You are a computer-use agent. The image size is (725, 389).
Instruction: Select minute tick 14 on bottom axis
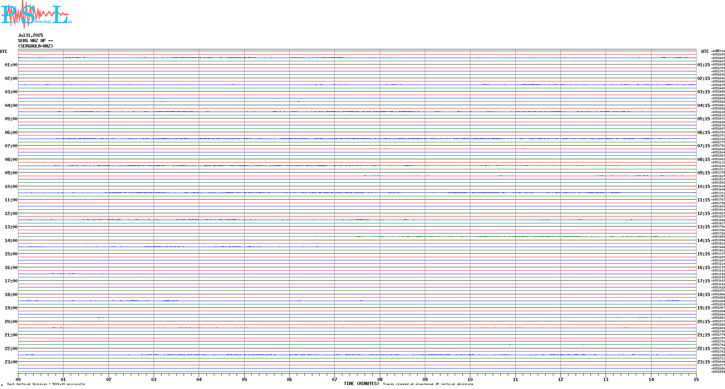[x=651, y=379]
